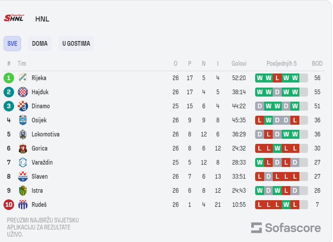This screenshot has height=242, width=333.
Task: Switch to the DOMA tab
Action: pos(40,43)
